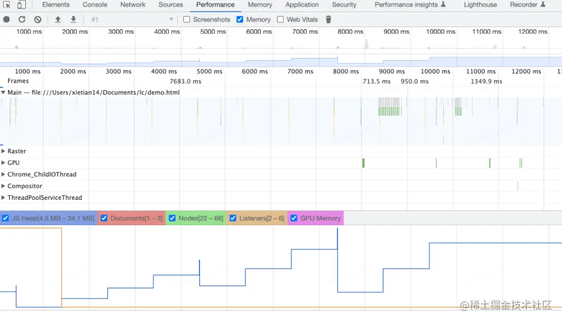Expand the Compositor track
562x321 pixels.
pos(3,186)
